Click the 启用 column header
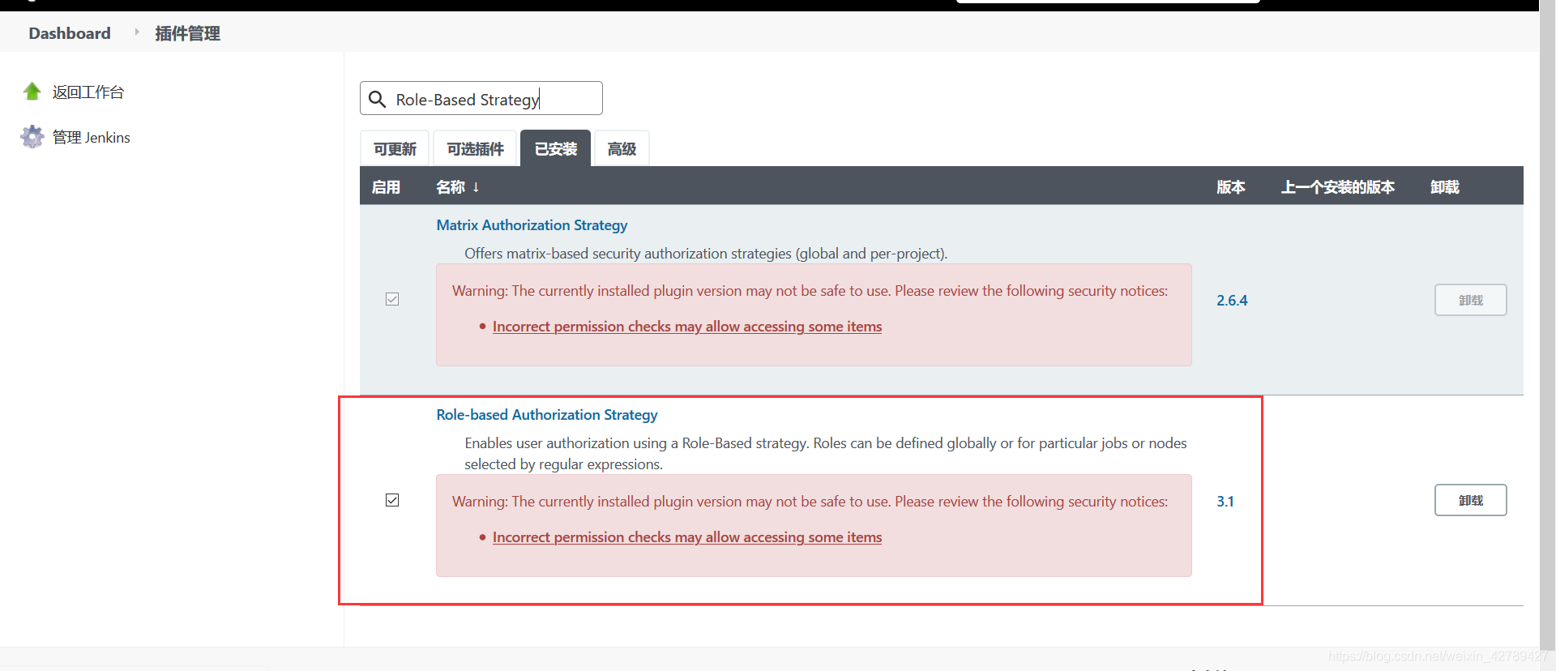This screenshot has height=671, width=1556. tap(386, 187)
